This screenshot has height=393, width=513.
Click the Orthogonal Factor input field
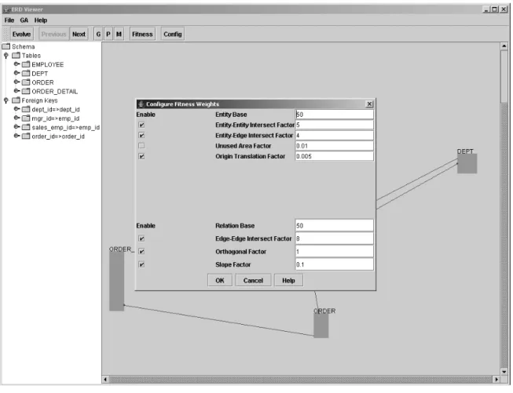[x=334, y=252]
